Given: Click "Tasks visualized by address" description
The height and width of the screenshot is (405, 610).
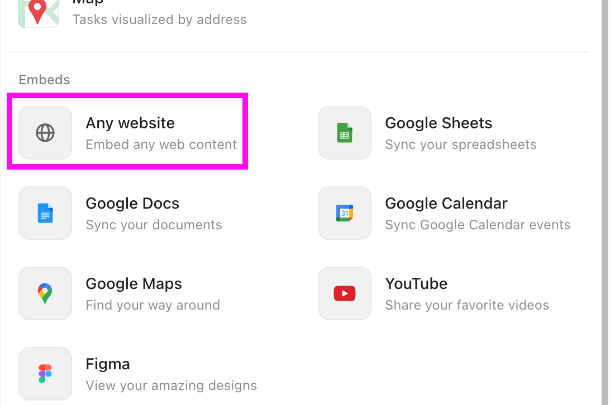Looking at the screenshot, I should pos(159,20).
